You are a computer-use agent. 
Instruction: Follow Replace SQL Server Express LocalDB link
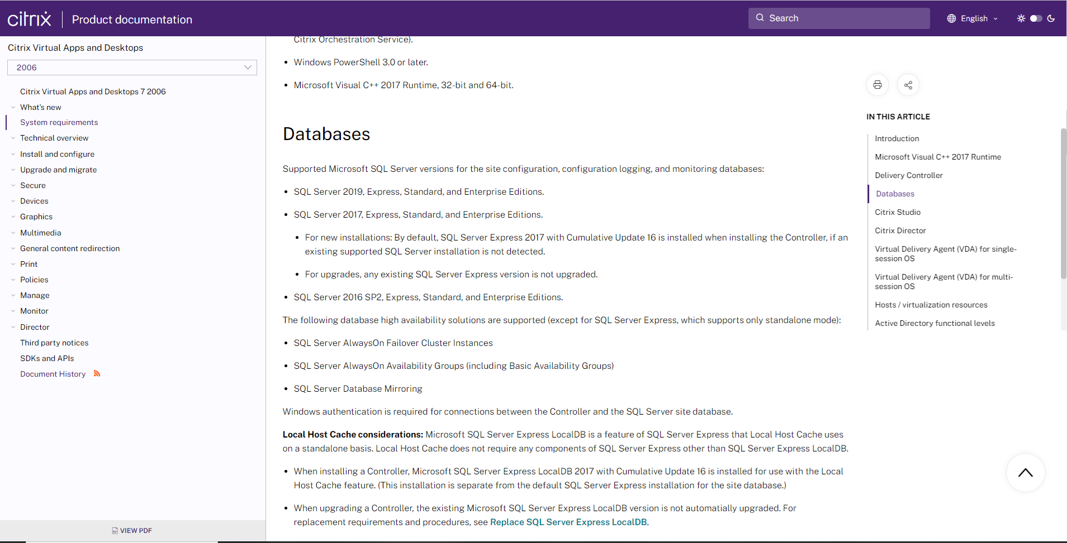568,522
